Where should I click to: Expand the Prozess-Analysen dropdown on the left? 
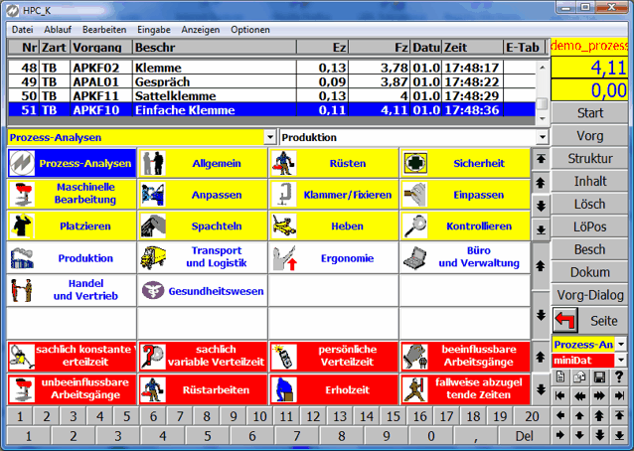[269, 137]
